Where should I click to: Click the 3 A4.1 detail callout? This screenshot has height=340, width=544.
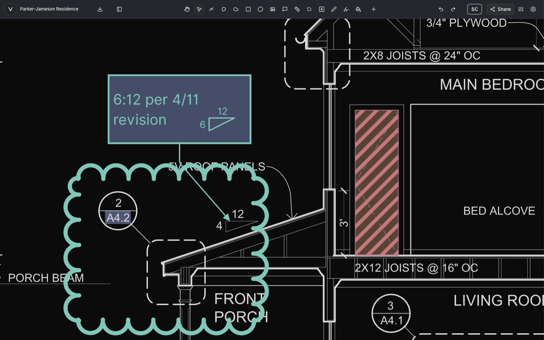pyautogui.click(x=391, y=313)
